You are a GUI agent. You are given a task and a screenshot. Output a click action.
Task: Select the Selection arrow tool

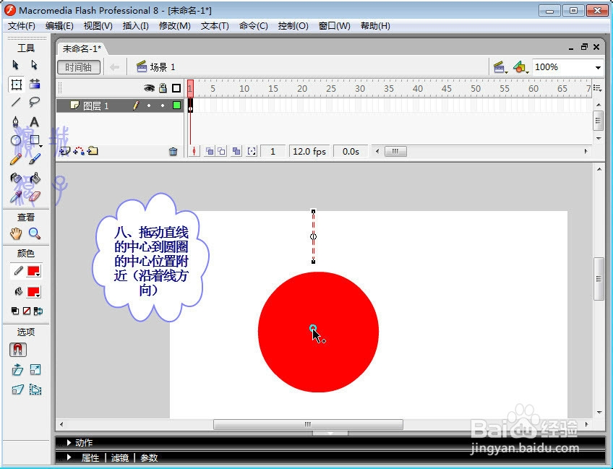16,65
